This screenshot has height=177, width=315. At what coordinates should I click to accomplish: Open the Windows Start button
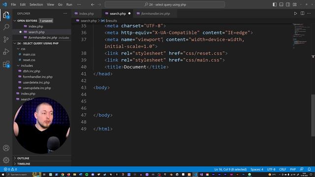[x=3, y=175]
